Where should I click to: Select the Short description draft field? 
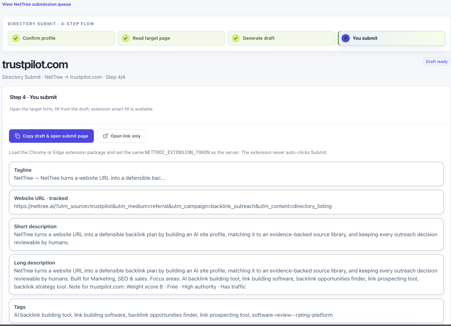pos(226,234)
